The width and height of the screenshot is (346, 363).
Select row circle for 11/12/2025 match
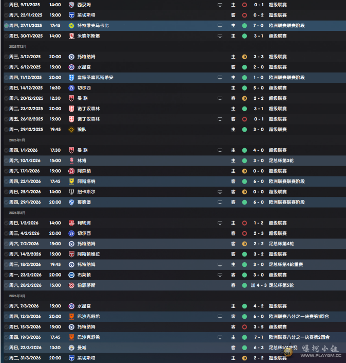[x=6, y=78]
